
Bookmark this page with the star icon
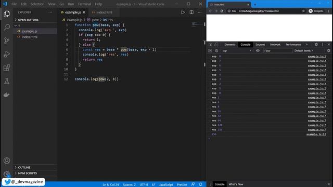pyautogui.click(x=303, y=11)
